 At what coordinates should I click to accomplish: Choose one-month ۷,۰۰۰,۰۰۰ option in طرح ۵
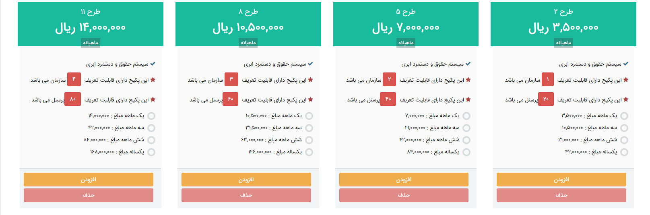tap(466, 116)
